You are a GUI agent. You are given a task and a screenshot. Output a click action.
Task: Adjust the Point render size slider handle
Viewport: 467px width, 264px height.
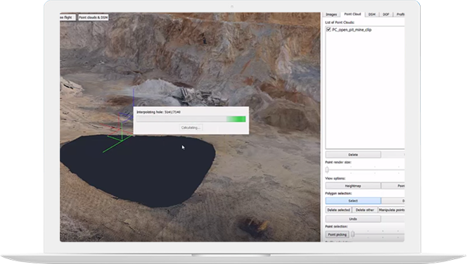point(327,170)
